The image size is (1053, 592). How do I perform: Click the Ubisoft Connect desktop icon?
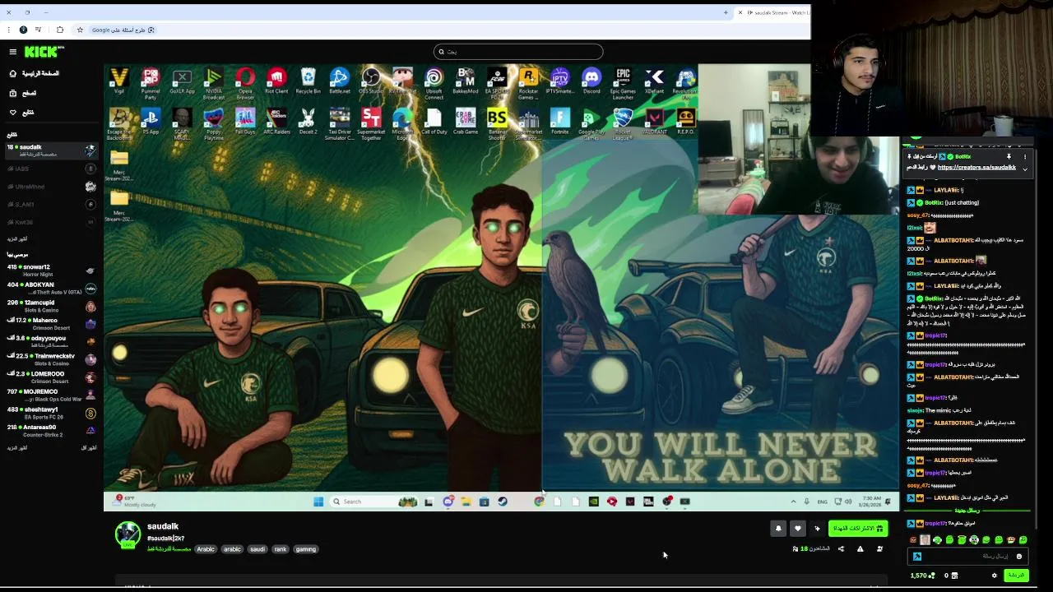(x=434, y=83)
